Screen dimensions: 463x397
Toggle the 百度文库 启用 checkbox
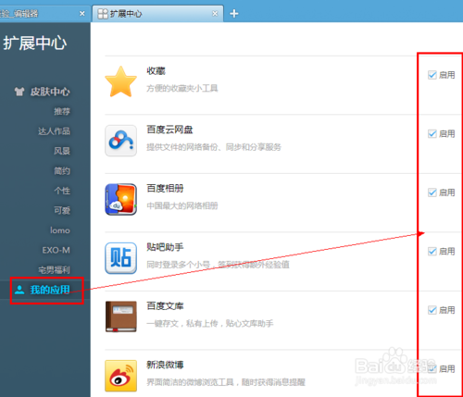[432, 310]
